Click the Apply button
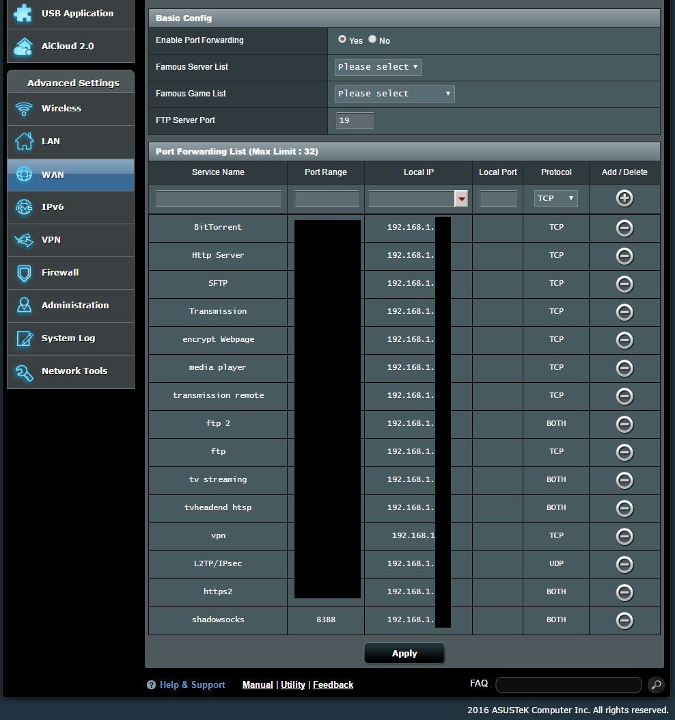675x720 pixels. point(404,653)
